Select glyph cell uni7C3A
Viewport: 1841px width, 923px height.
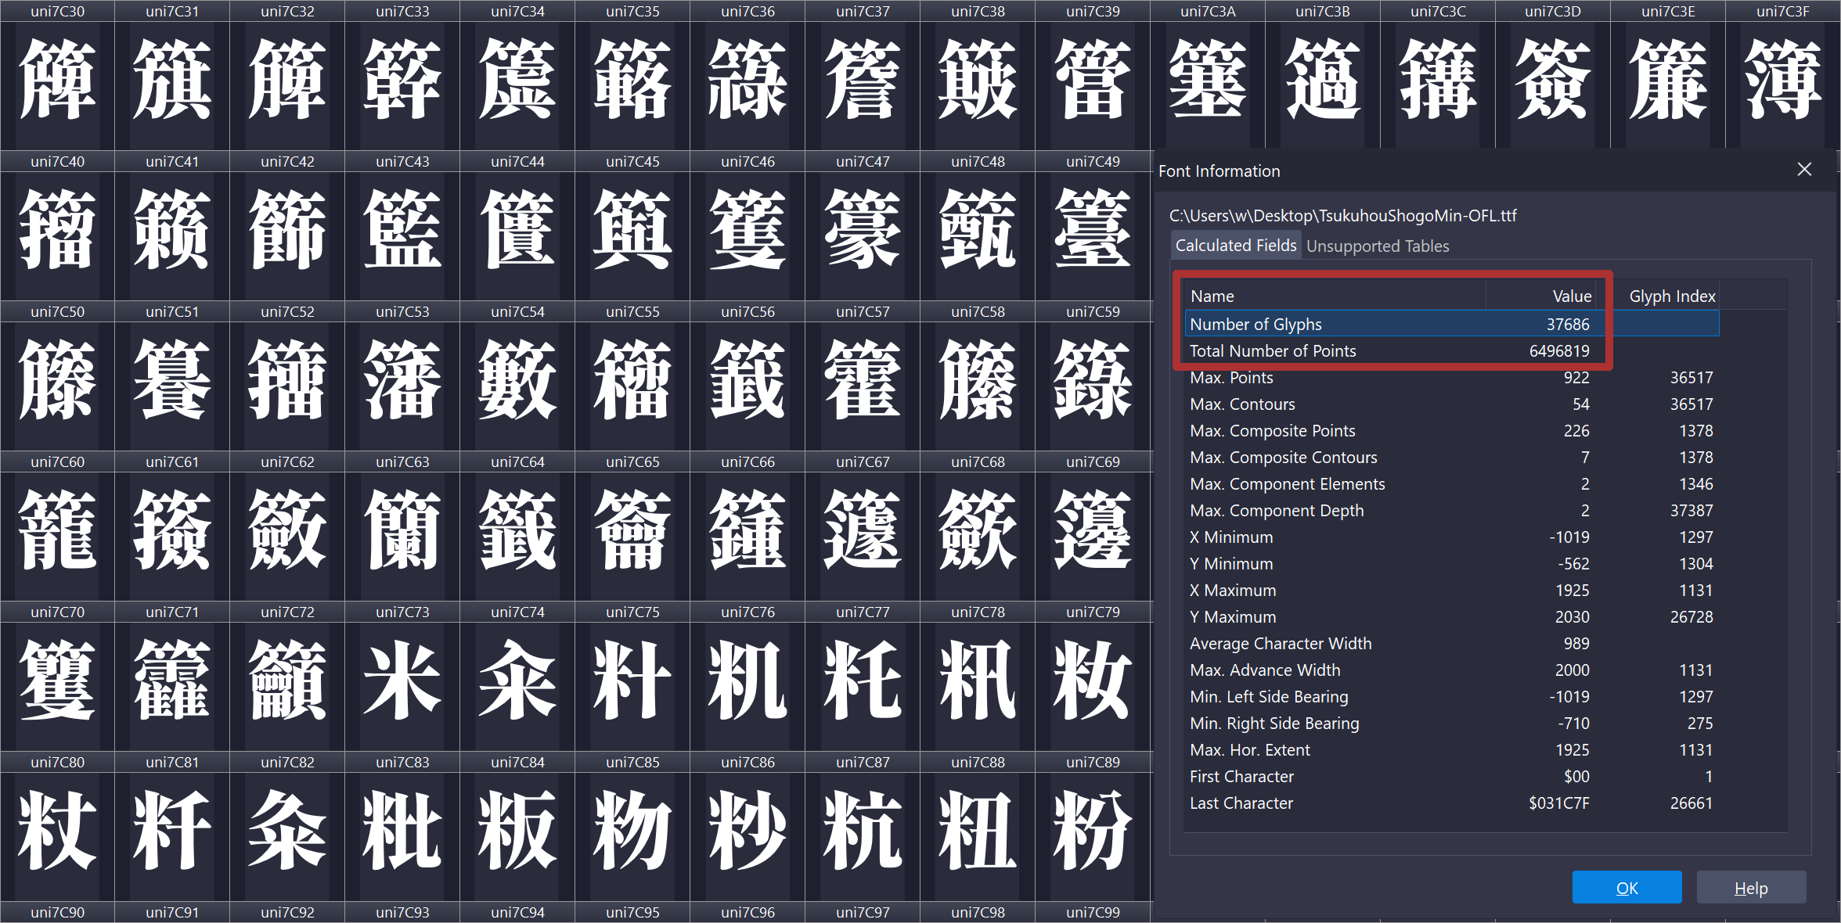point(1208,75)
